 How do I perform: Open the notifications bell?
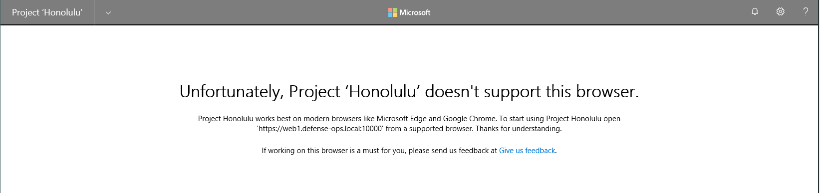[x=755, y=12]
